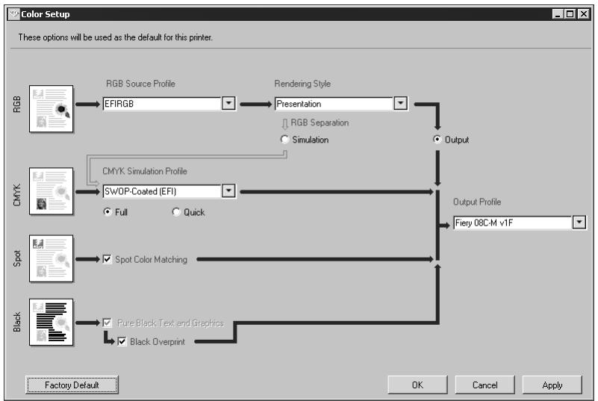The height and width of the screenshot is (401, 598).
Task: Select the Quick simulation radio button
Action: 176,212
